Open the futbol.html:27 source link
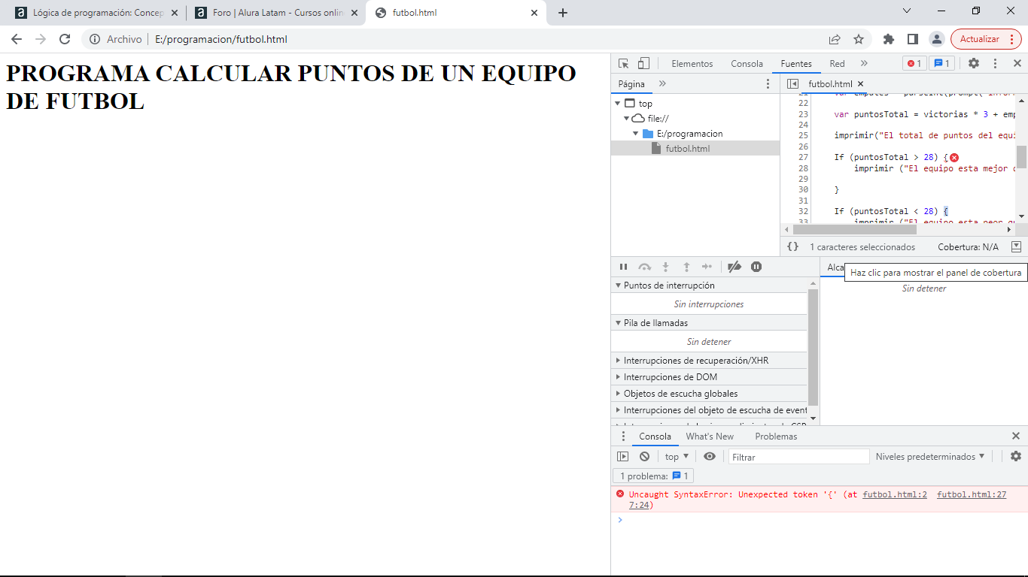This screenshot has height=577, width=1028. click(x=972, y=494)
